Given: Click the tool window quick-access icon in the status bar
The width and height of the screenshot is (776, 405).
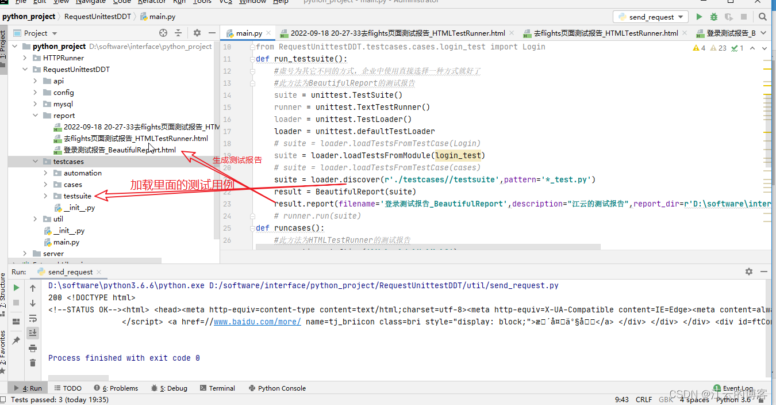Looking at the screenshot, I should [4, 399].
